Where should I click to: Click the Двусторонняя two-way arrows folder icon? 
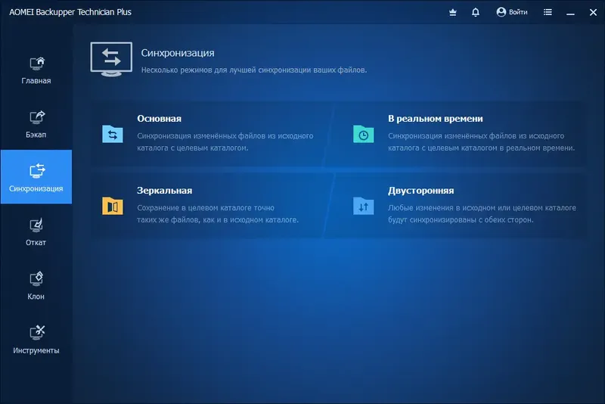click(x=364, y=206)
